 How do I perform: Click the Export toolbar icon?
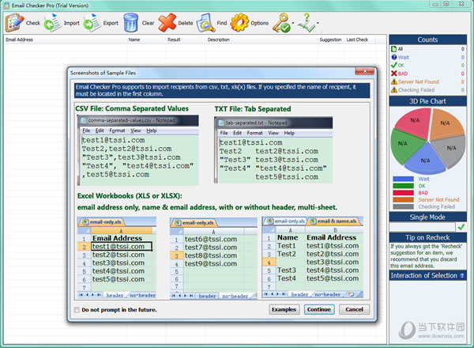tap(92, 23)
